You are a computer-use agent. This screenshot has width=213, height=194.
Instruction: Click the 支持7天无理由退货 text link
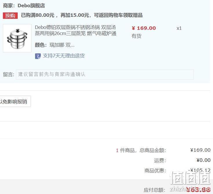pos(64,56)
